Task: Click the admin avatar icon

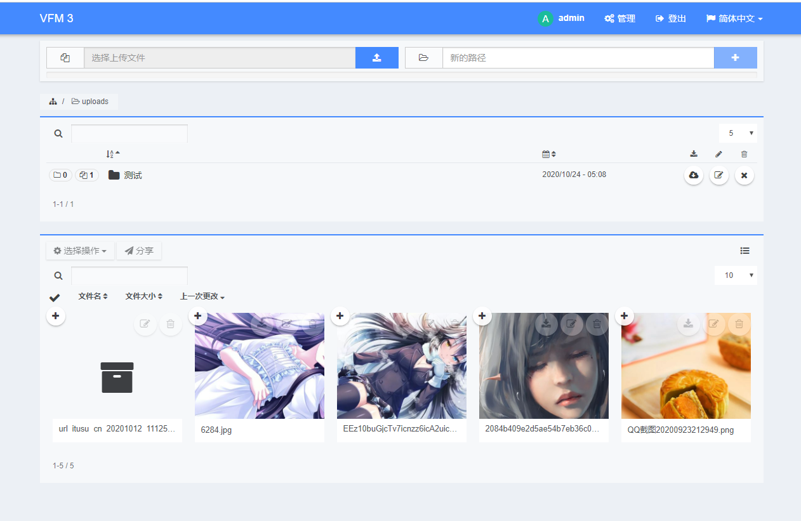Action: click(x=545, y=18)
